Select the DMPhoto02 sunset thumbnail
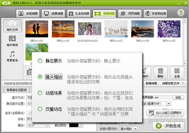 (x=63, y=29)
